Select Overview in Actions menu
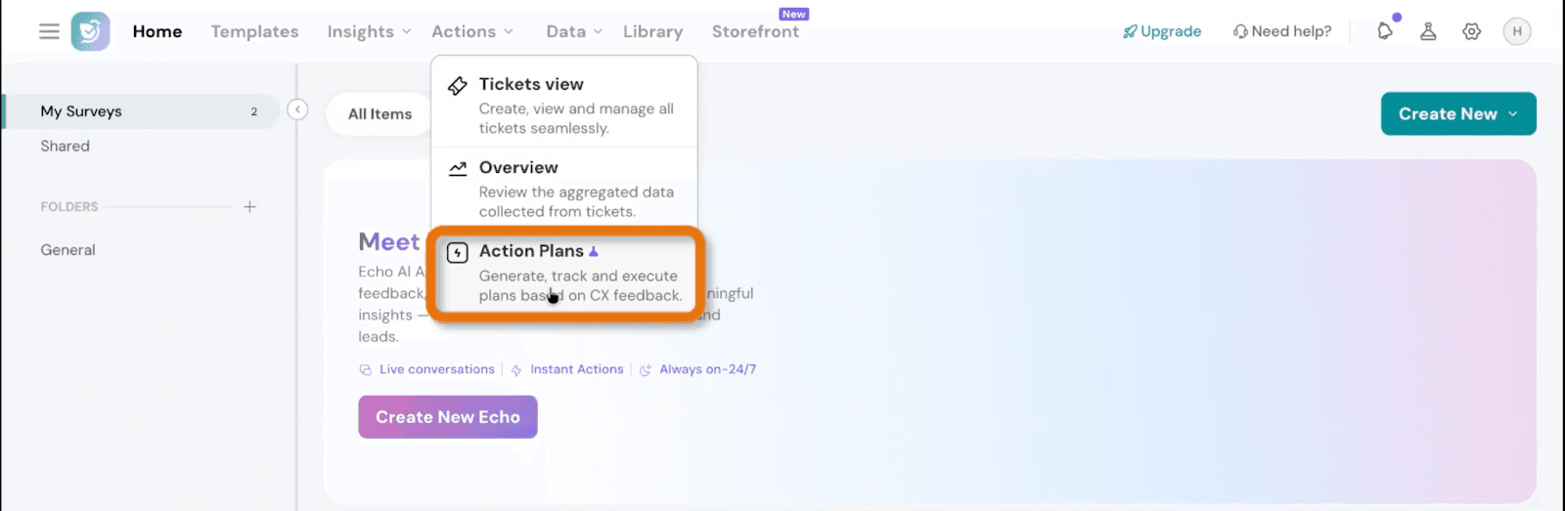 tap(564, 189)
